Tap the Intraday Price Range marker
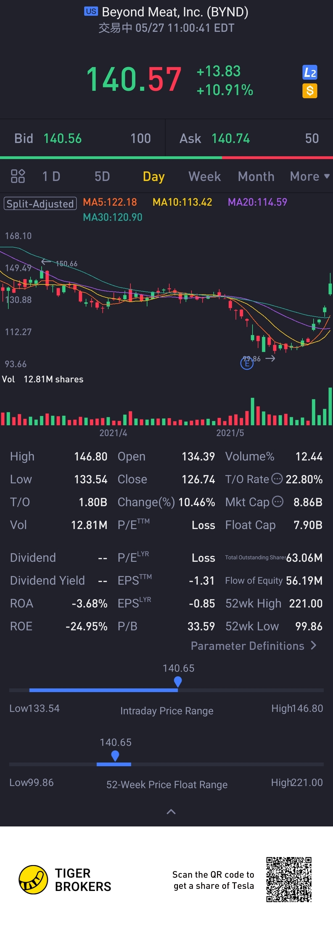333x933 pixels. (x=178, y=682)
